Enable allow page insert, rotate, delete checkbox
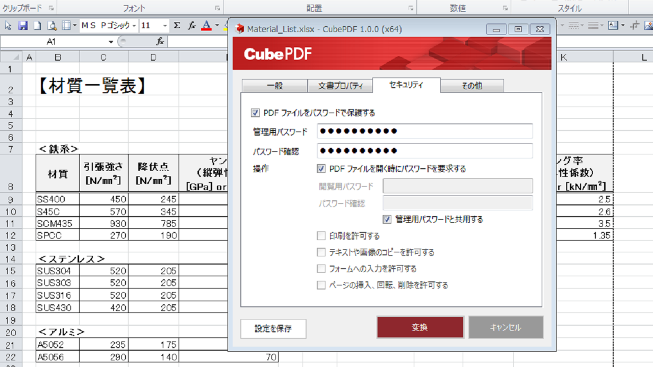 (x=321, y=285)
